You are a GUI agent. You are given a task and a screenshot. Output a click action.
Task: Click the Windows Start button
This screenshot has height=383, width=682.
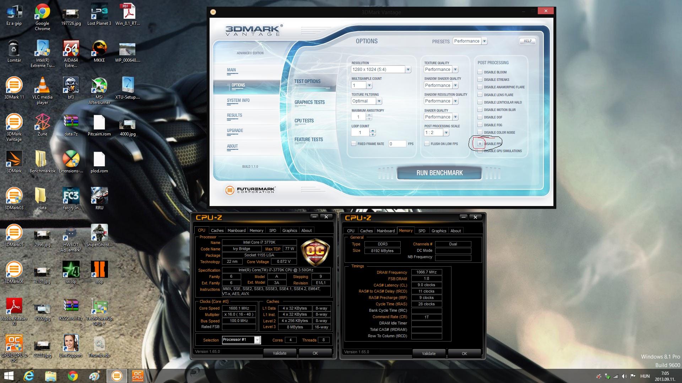[9, 376]
